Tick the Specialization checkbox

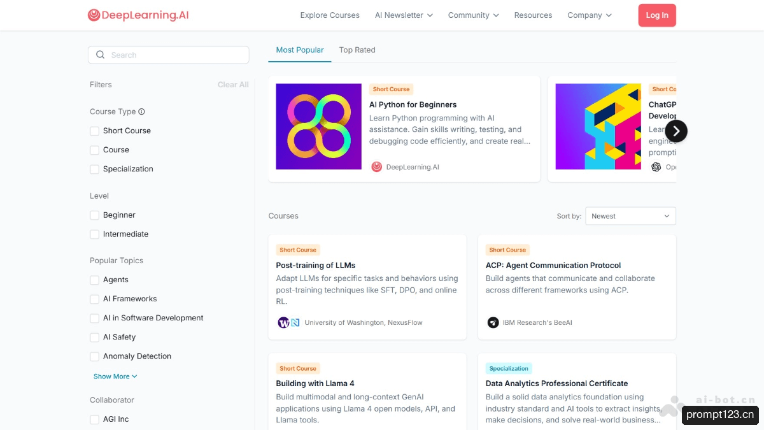tap(95, 169)
